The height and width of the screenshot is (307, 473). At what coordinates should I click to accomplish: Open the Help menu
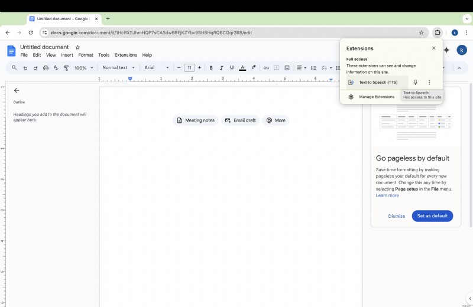click(147, 55)
